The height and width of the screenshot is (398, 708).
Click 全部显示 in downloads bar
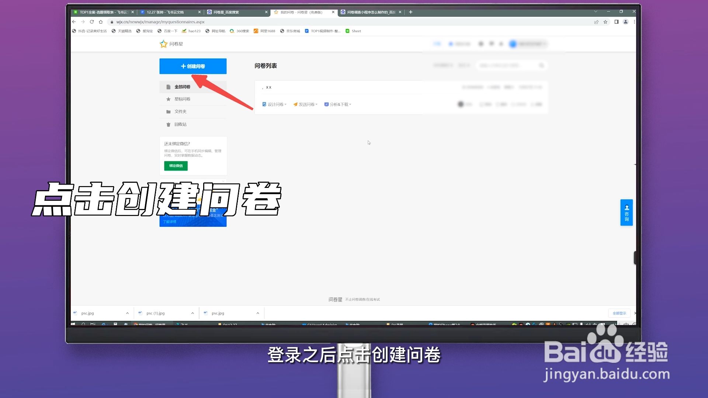pos(619,313)
